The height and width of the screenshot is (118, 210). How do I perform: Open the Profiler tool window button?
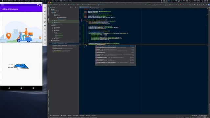click(82, 115)
